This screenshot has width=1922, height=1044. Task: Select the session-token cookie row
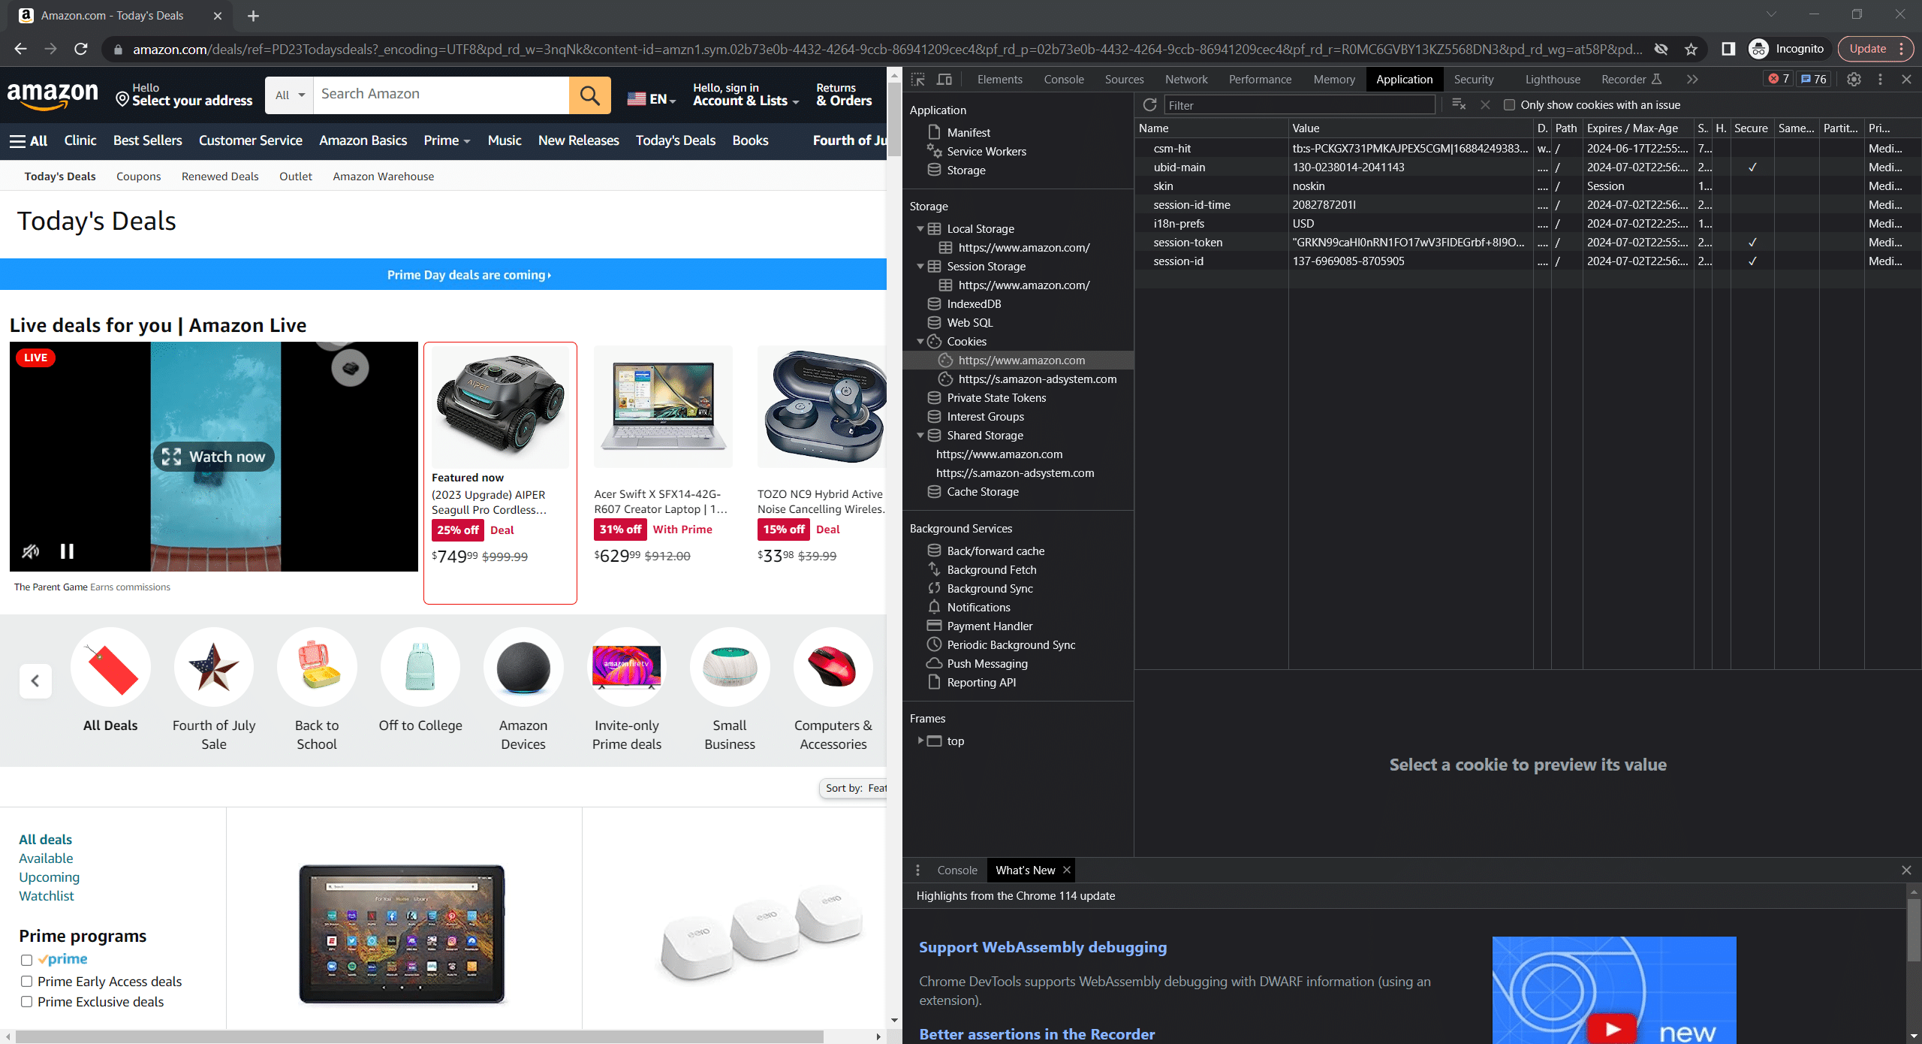[1528, 243]
